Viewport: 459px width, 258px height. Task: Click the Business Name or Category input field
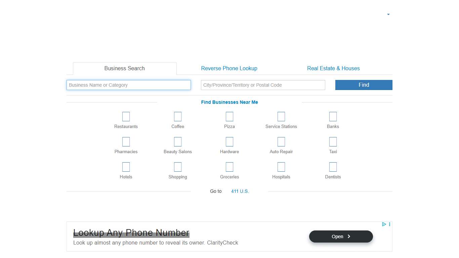pos(128,85)
